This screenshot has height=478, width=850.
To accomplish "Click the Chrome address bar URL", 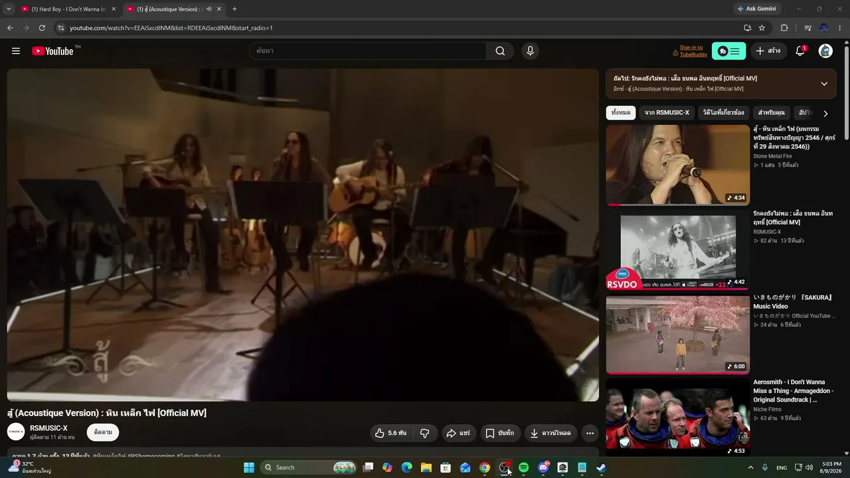I will point(171,28).
